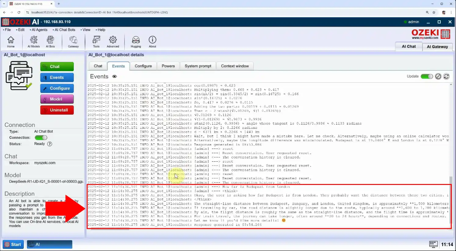
Task: Open a new browser tab
Action: pyautogui.click(x=59, y=4)
